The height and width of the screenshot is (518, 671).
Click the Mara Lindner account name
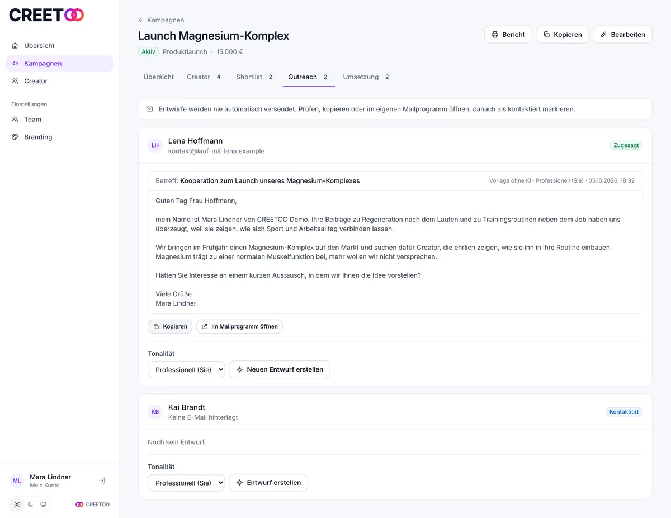[x=50, y=477]
